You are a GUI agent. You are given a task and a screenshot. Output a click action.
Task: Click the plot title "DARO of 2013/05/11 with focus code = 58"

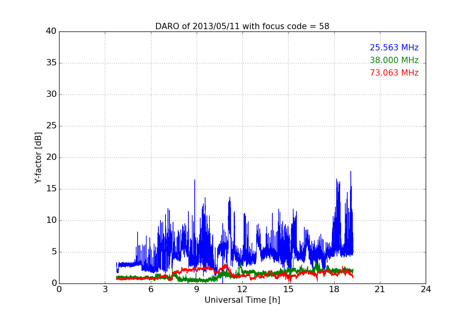[x=242, y=26]
